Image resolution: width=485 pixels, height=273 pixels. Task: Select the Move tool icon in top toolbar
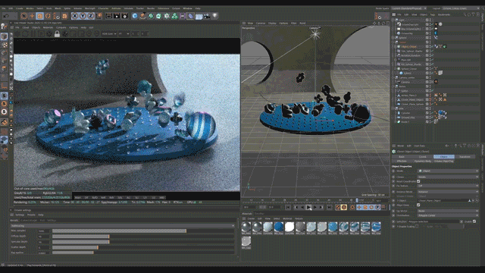tap(32, 16)
